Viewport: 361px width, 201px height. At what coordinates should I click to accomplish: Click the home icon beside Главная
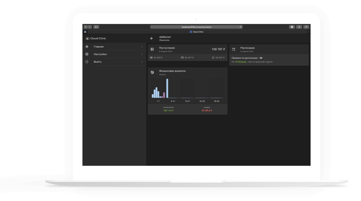tap(87, 47)
